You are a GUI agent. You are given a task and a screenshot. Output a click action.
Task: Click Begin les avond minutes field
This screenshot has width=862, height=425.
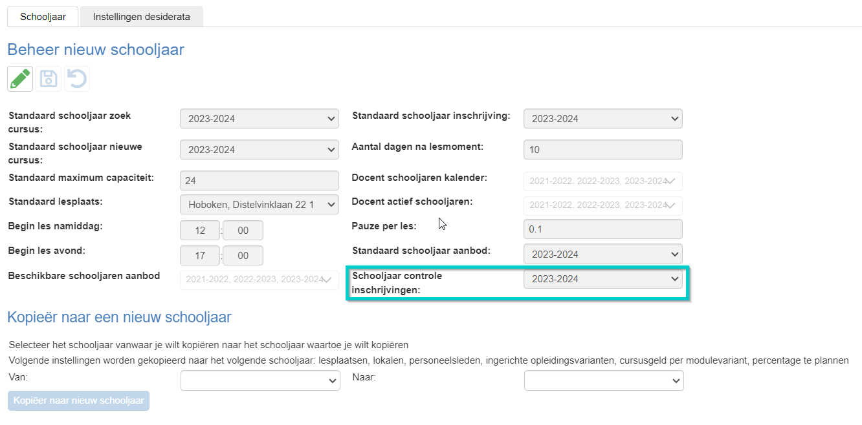[x=243, y=255]
